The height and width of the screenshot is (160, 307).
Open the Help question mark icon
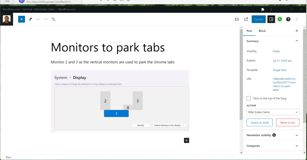point(288,19)
